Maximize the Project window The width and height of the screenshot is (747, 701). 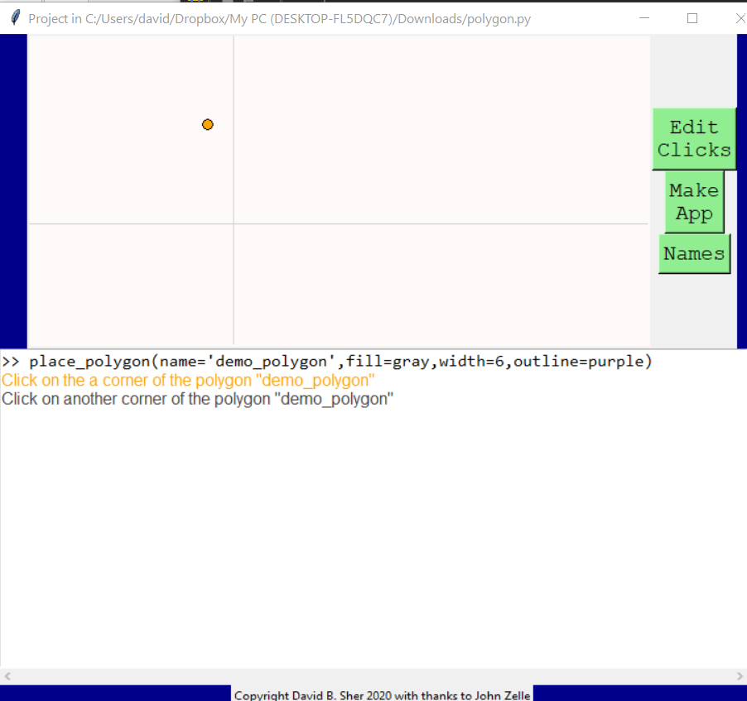(692, 18)
